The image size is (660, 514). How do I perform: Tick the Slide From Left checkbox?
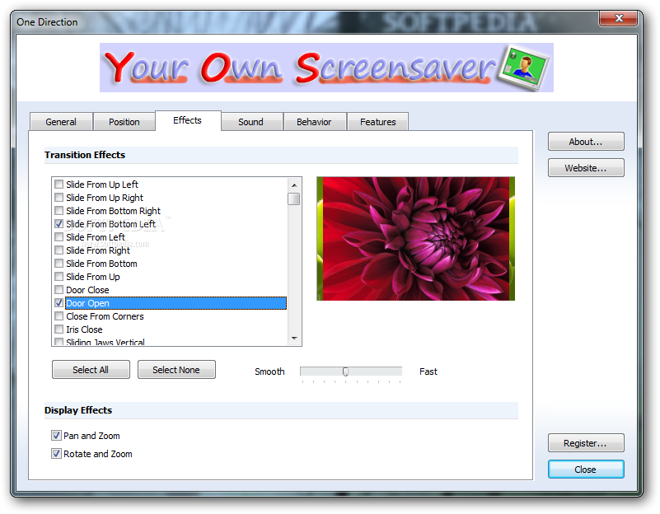(x=59, y=236)
